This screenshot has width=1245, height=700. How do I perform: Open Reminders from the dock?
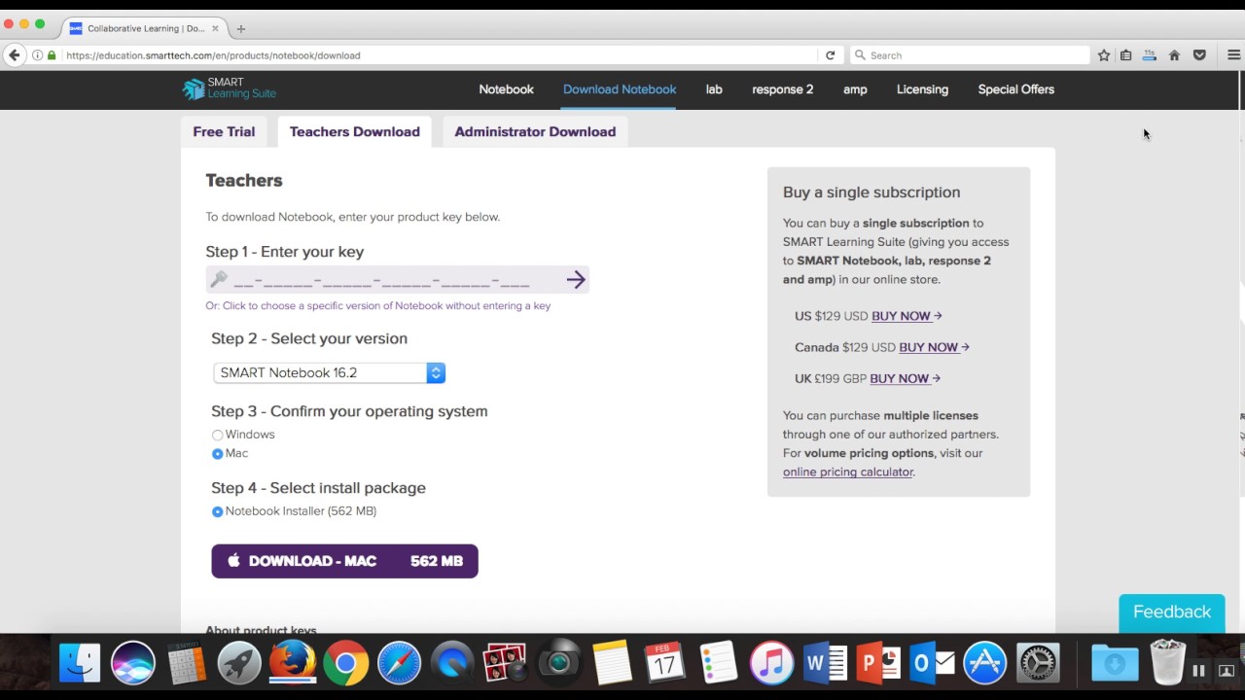click(x=719, y=664)
